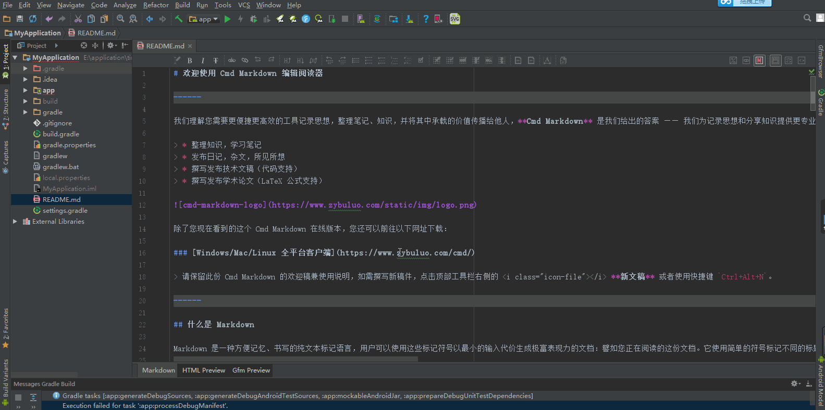Click the user avatar icon at top right
Image resolution: width=825 pixels, height=410 pixels.
820,18
